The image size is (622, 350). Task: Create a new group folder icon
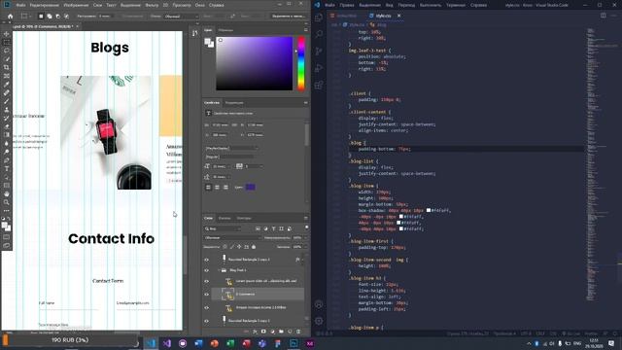click(281, 332)
